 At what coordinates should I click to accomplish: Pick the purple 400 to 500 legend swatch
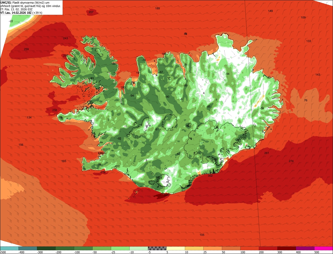(x=305, y=248)
